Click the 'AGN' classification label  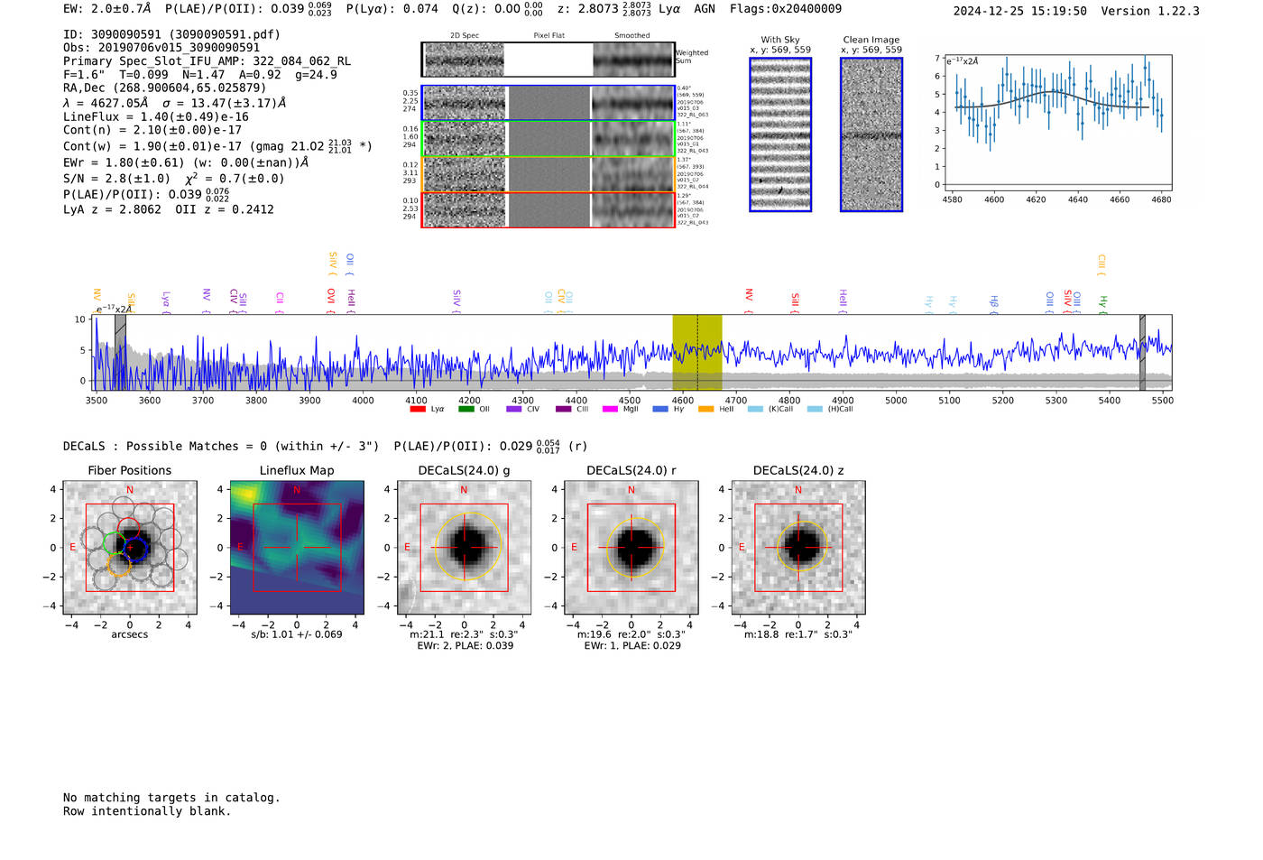[704, 9]
